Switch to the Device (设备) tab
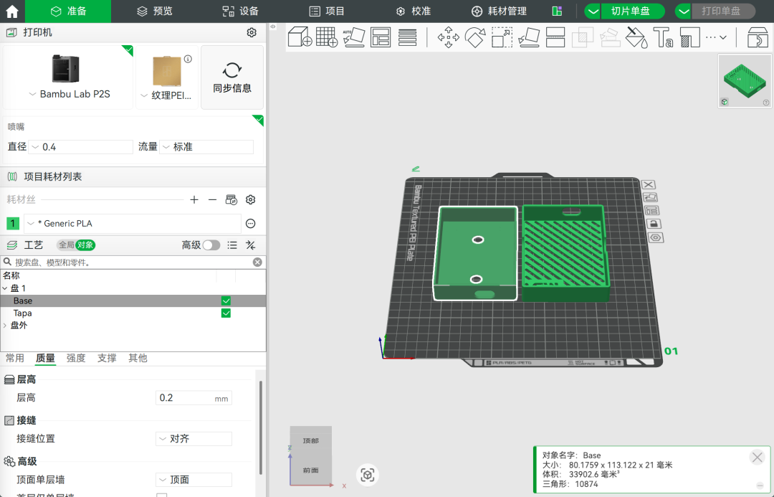The image size is (774, 497). (240, 11)
